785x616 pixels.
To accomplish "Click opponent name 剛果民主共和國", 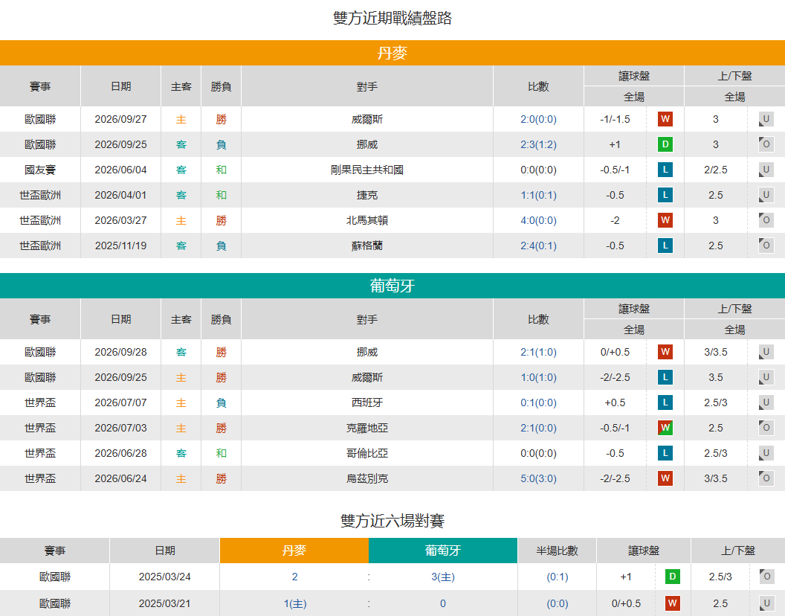I will (367, 170).
